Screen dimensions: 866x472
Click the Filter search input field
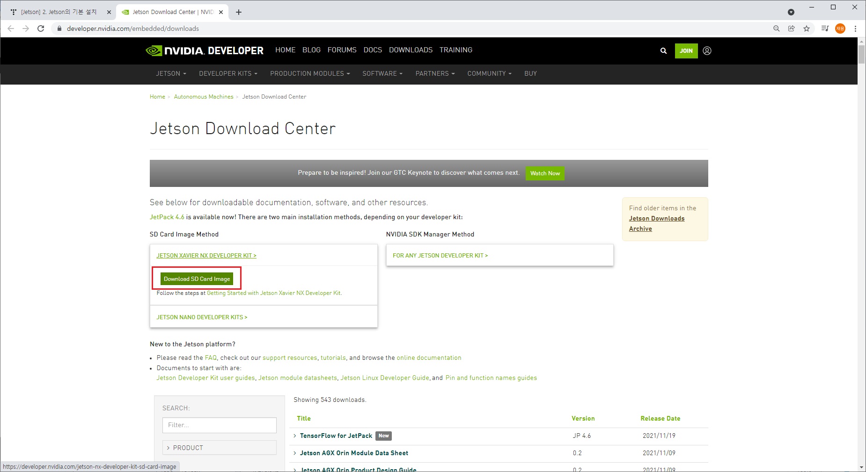[x=220, y=425]
